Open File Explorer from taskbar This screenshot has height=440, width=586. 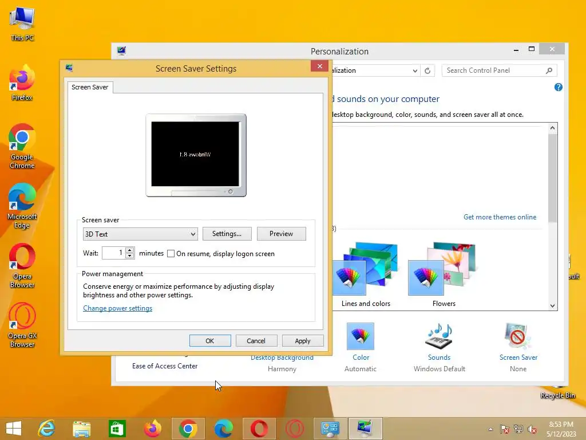(81, 429)
